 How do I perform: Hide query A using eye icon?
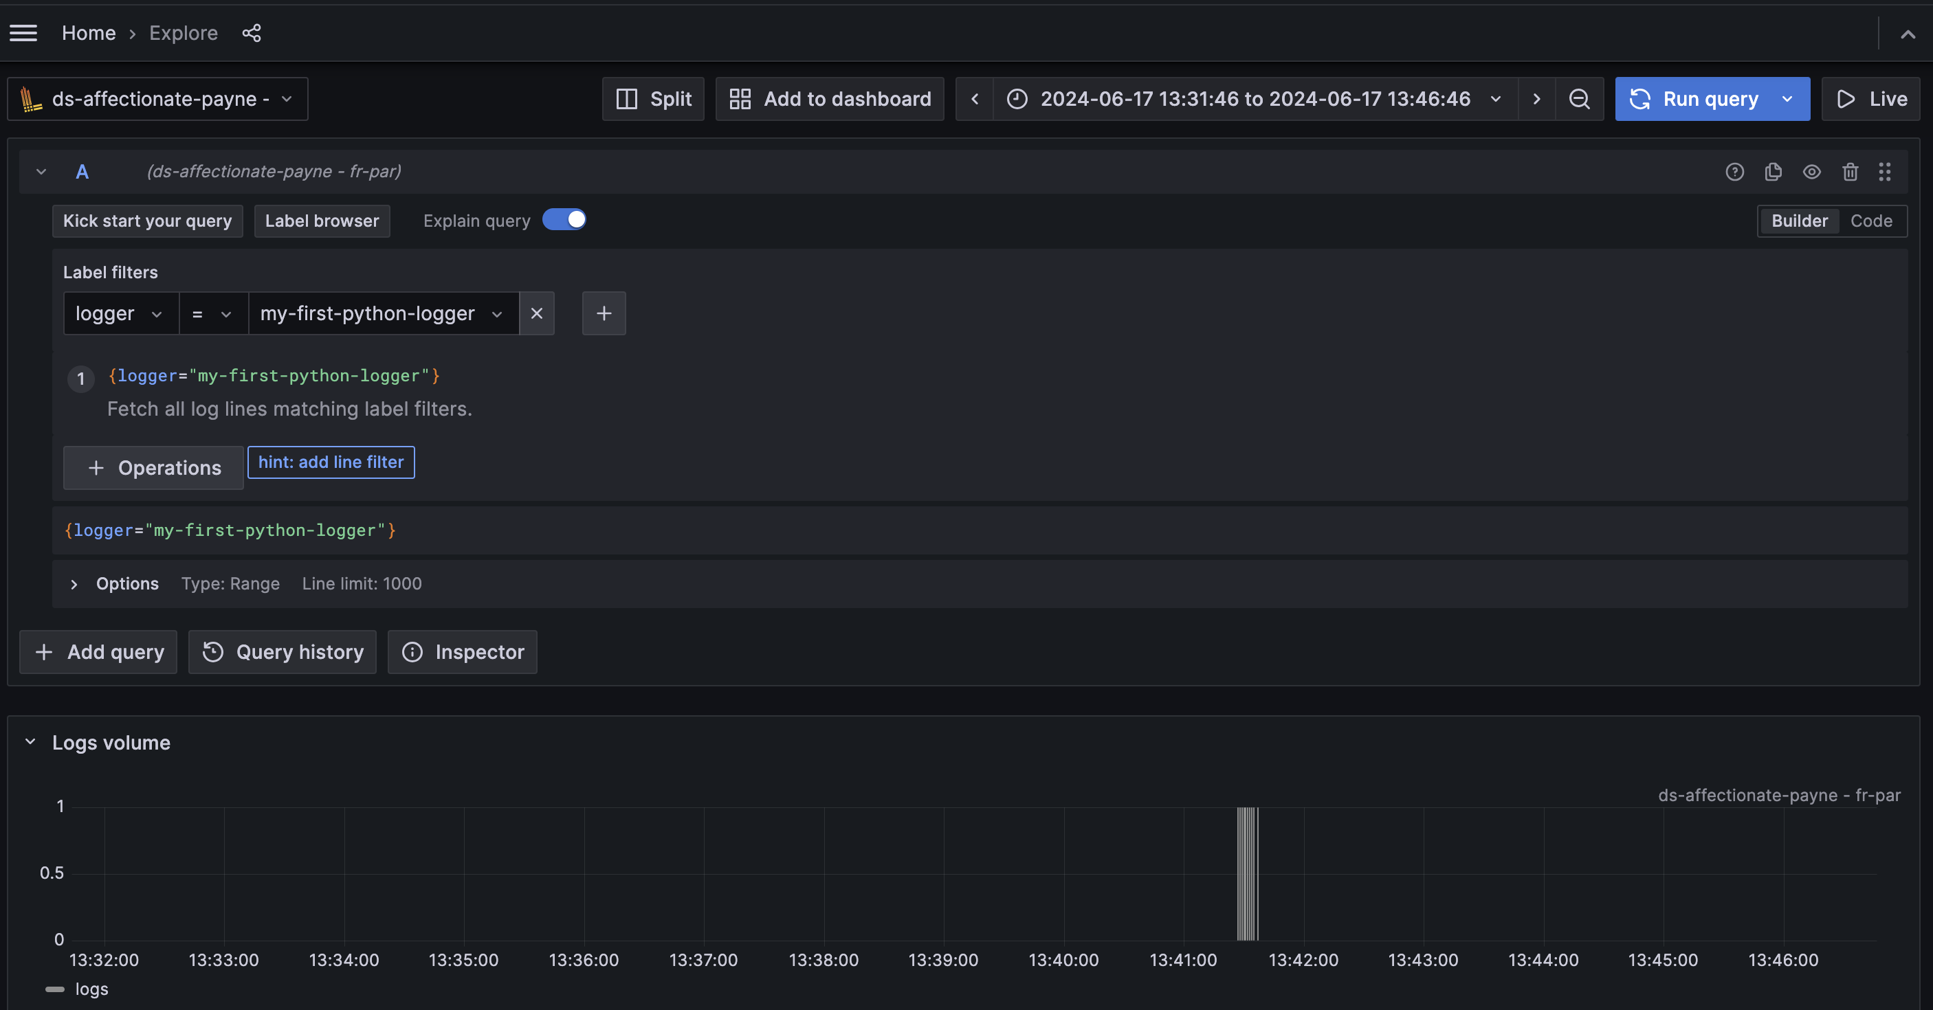click(x=1811, y=172)
